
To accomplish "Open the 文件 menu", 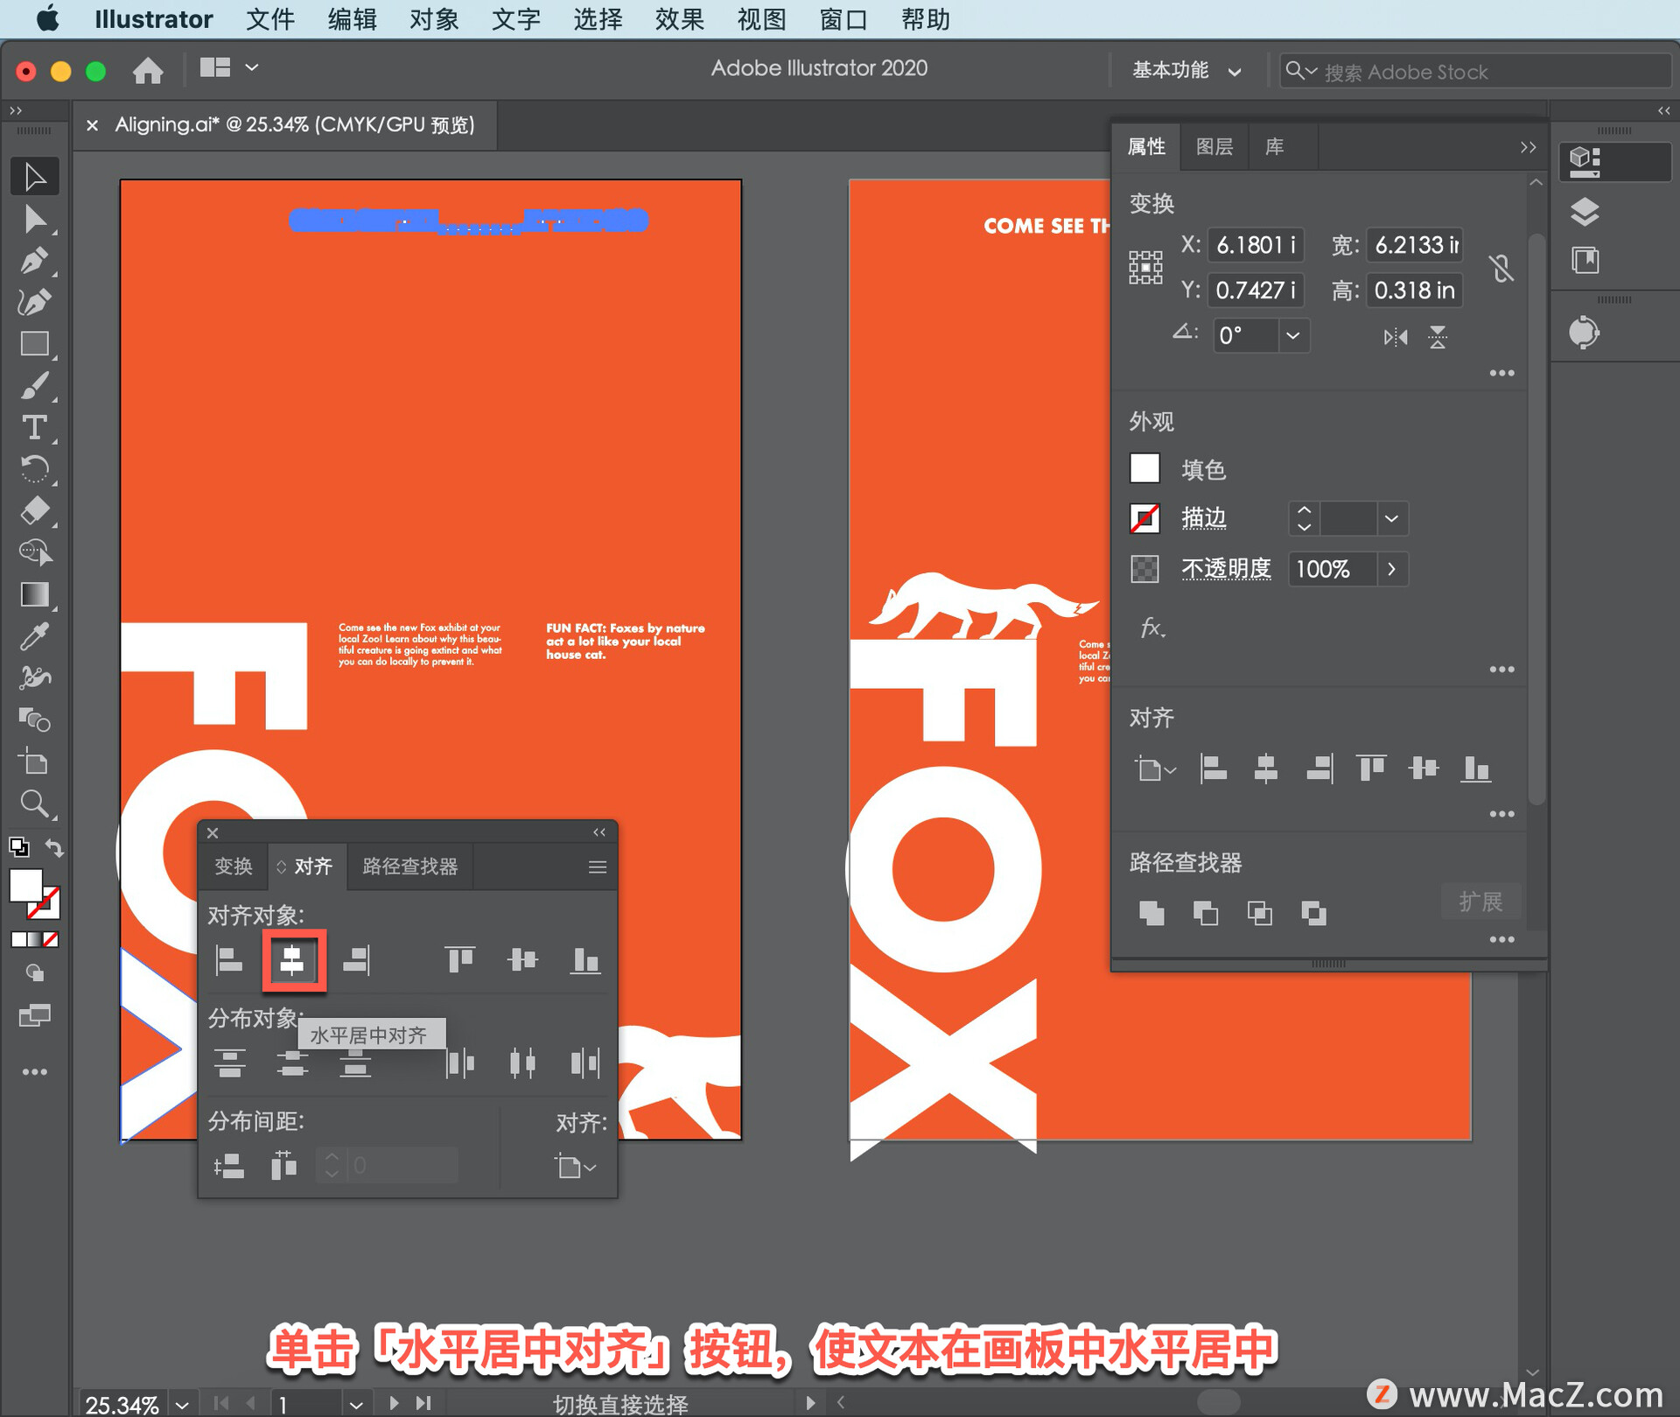I will (269, 18).
